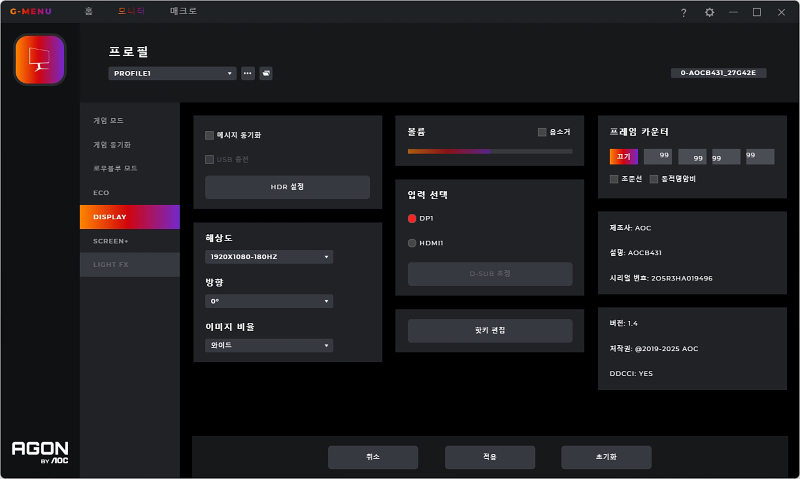Screen dimensions: 800x479
Task: Open the 와이드 image ratio dropdown
Action: coord(269,346)
